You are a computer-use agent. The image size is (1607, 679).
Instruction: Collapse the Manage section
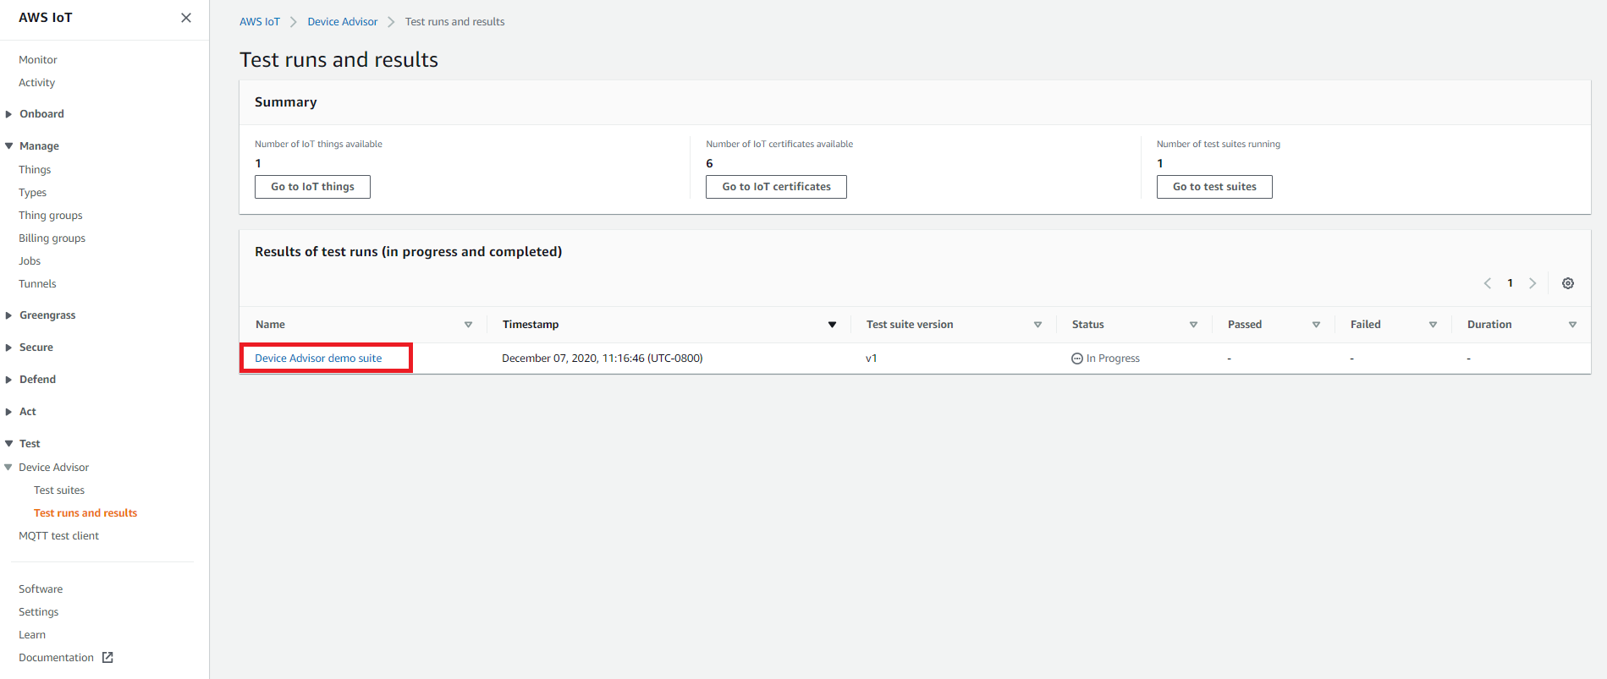click(x=9, y=146)
